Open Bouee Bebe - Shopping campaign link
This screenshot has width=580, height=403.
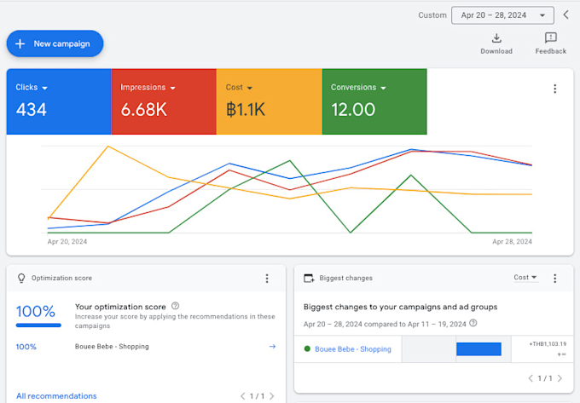353,349
